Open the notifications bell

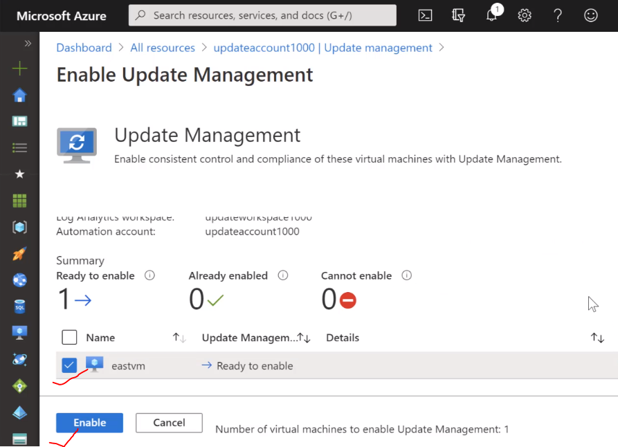pyautogui.click(x=491, y=15)
